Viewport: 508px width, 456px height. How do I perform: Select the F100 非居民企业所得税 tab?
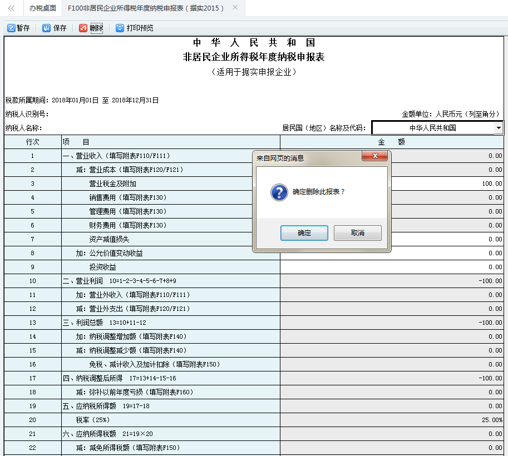(x=147, y=8)
